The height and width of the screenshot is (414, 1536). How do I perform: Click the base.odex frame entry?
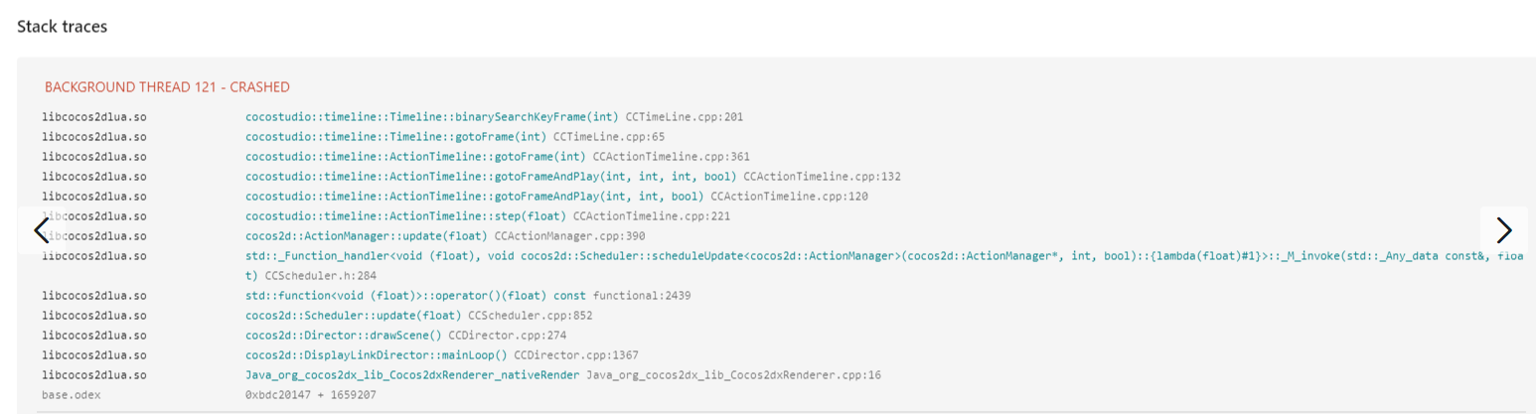tap(72, 395)
